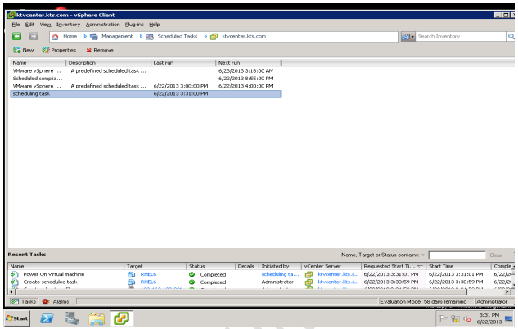Click the Scheduled Tasks breadcrumb icon
The image size is (518, 329).
pyautogui.click(x=150, y=36)
